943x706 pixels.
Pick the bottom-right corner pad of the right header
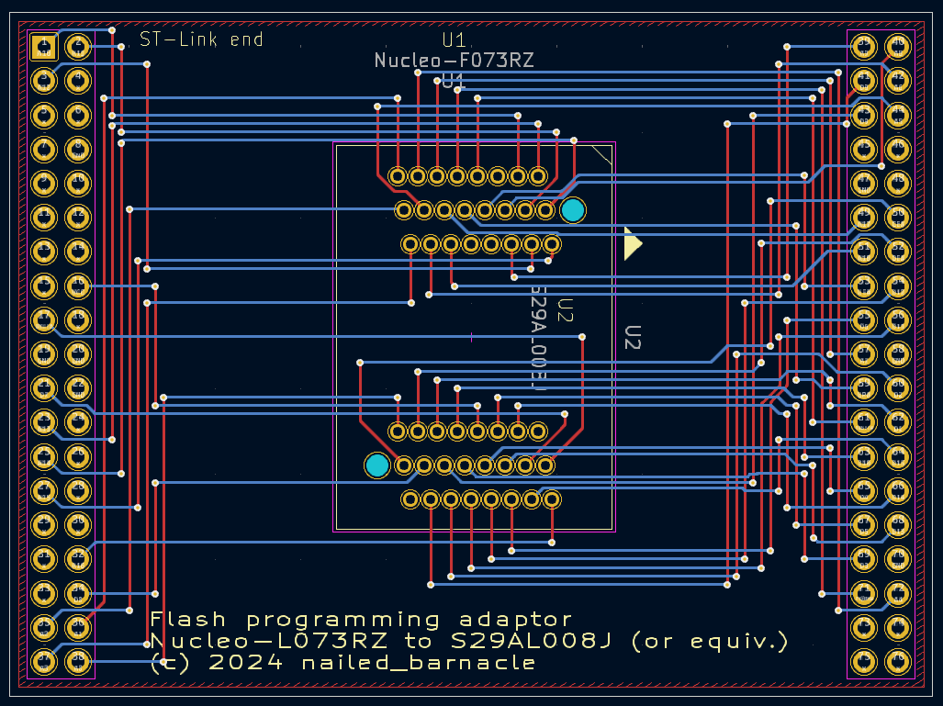point(897,660)
